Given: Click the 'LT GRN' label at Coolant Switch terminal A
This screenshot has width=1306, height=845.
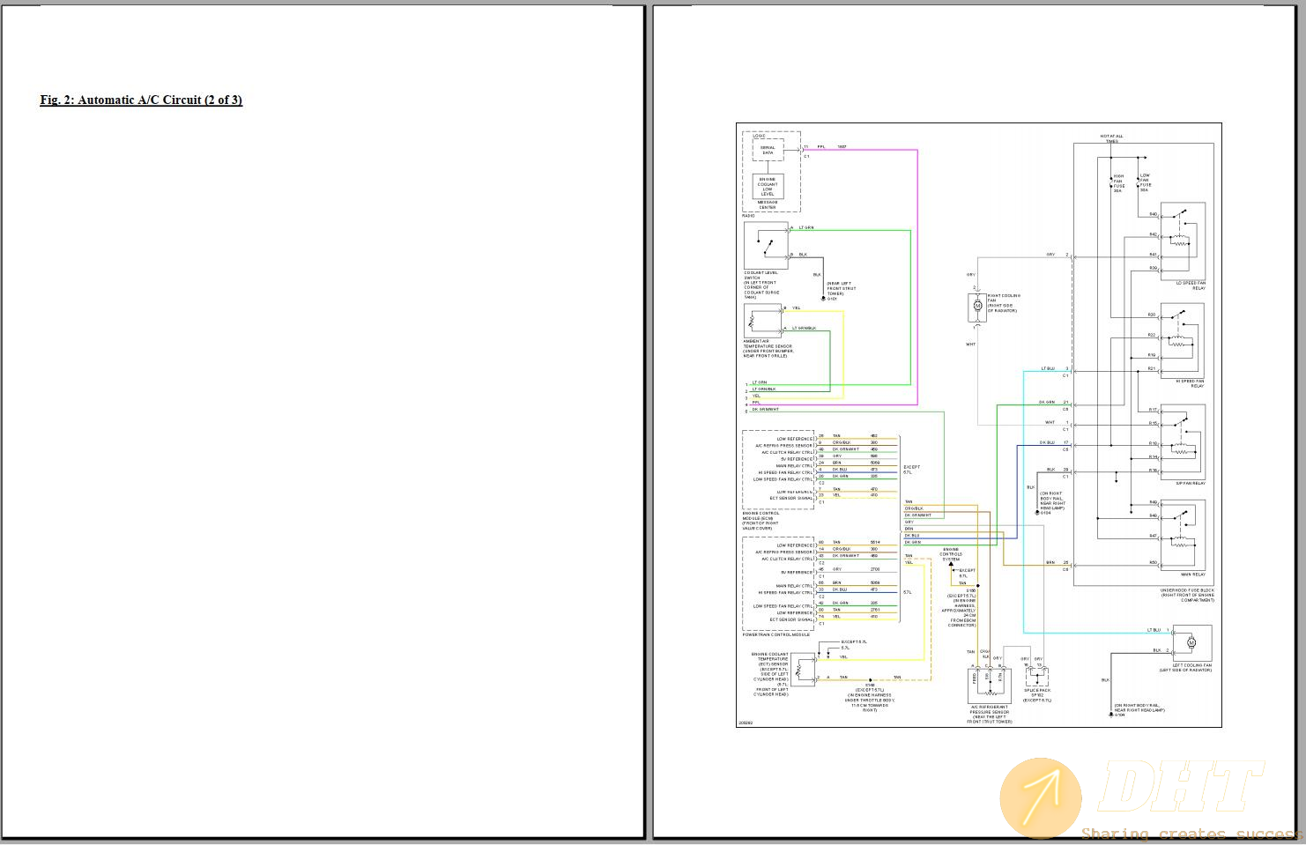Looking at the screenshot, I should (805, 227).
